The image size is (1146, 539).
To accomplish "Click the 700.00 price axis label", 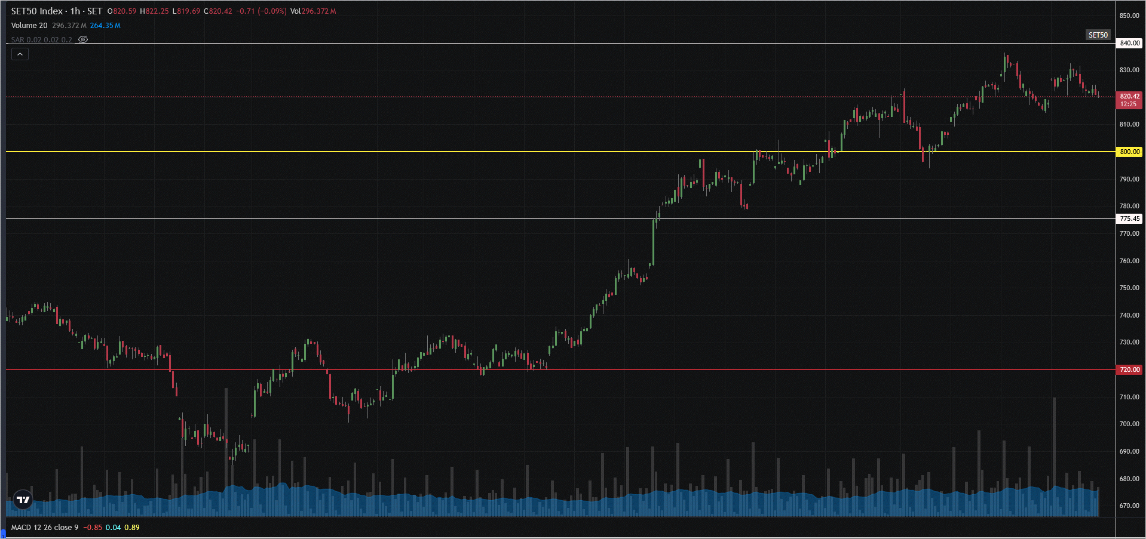I will pos(1129,424).
